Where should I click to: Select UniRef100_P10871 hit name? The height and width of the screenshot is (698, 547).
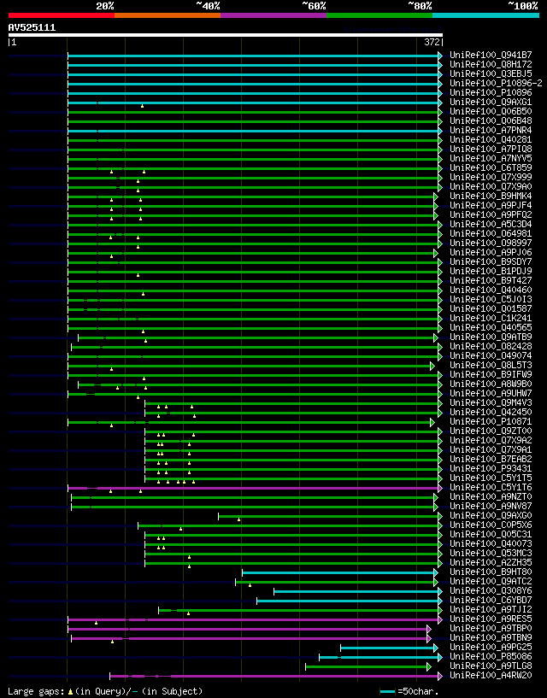coord(491,421)
